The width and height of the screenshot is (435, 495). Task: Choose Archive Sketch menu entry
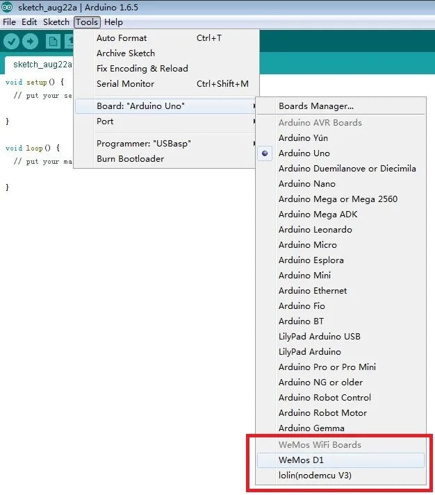coord(166,53)
